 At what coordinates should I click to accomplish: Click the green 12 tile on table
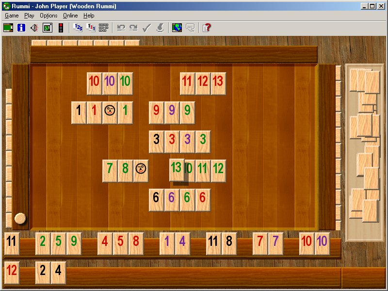tap(218, 171)
